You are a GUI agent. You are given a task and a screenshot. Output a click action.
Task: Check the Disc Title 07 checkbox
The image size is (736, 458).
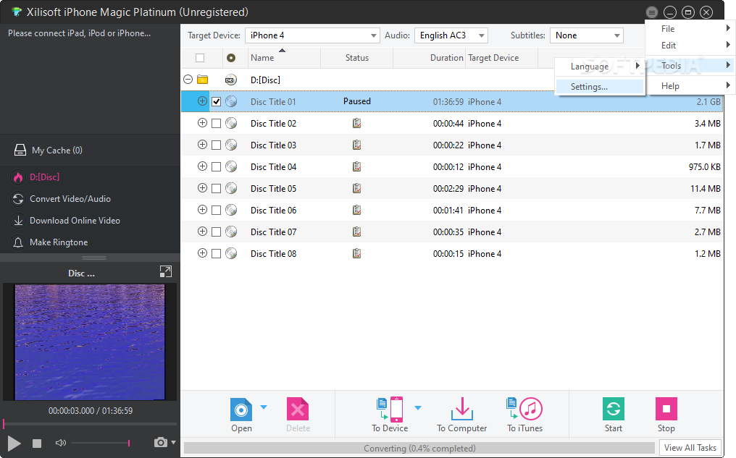point(216,232)
